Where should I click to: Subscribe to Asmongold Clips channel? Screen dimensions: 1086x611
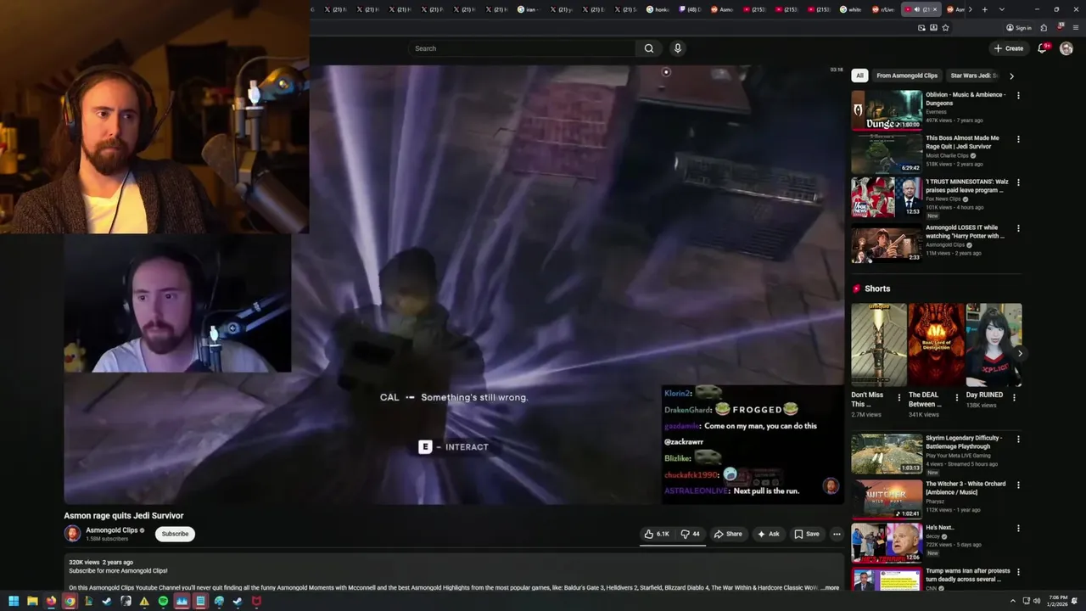[x=175, y=534]
